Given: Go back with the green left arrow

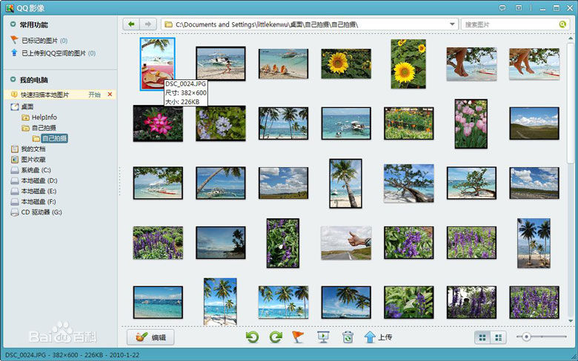Looking at the screenshot, I should pos(132,24).
